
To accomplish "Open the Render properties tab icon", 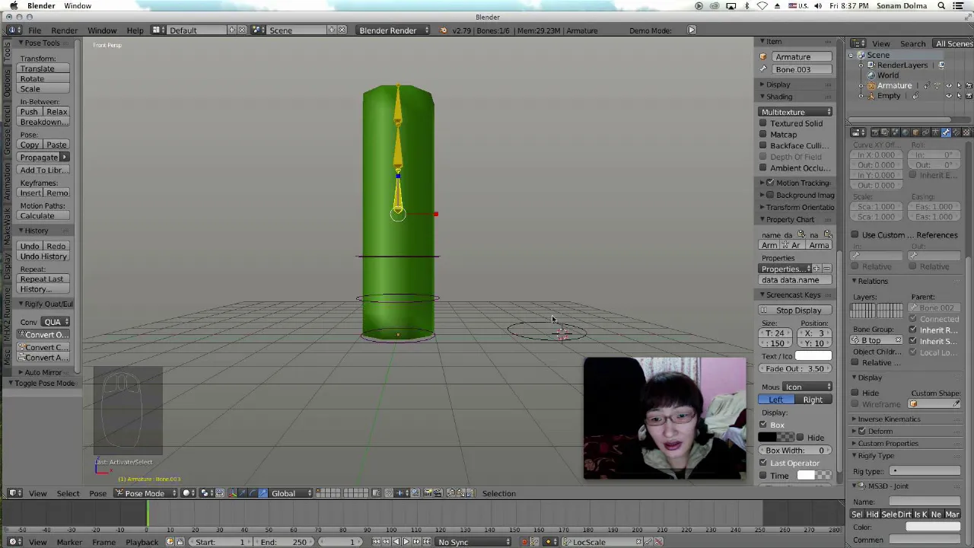I will tap(875, 132).
